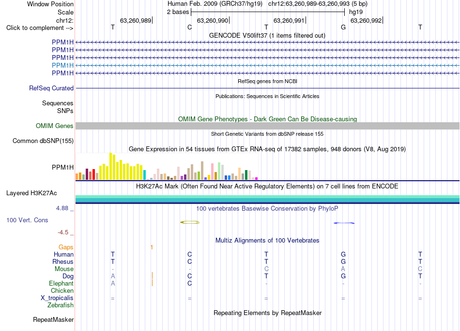
Task: Click the 63,260,990 position label
Action: tap(213, 20)
